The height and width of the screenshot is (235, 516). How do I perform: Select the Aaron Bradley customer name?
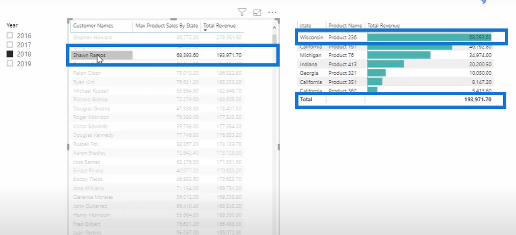coord(90,153)
